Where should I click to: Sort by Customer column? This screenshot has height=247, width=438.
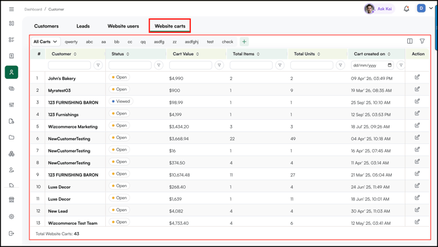[x=75, y=54]
